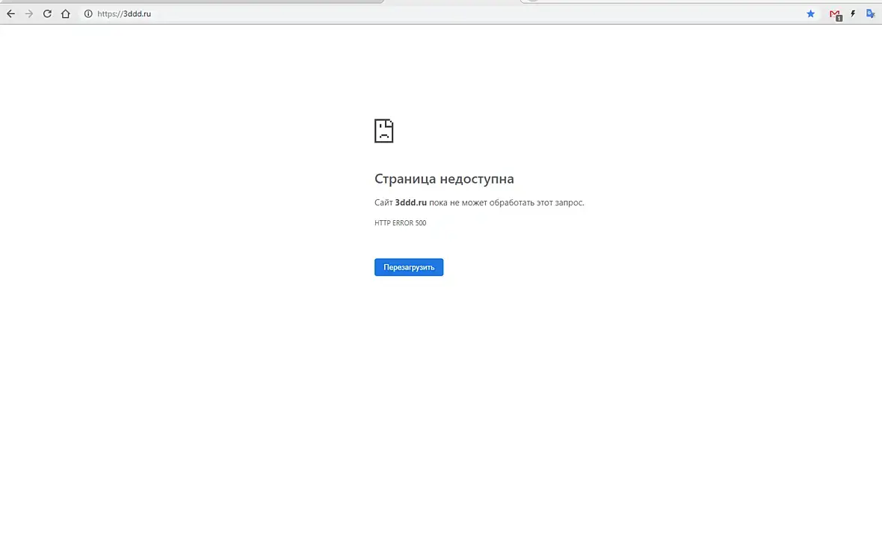Click the blue Перезагрузить button
Screen dimensions: 882x559
(x=409, y=267)
